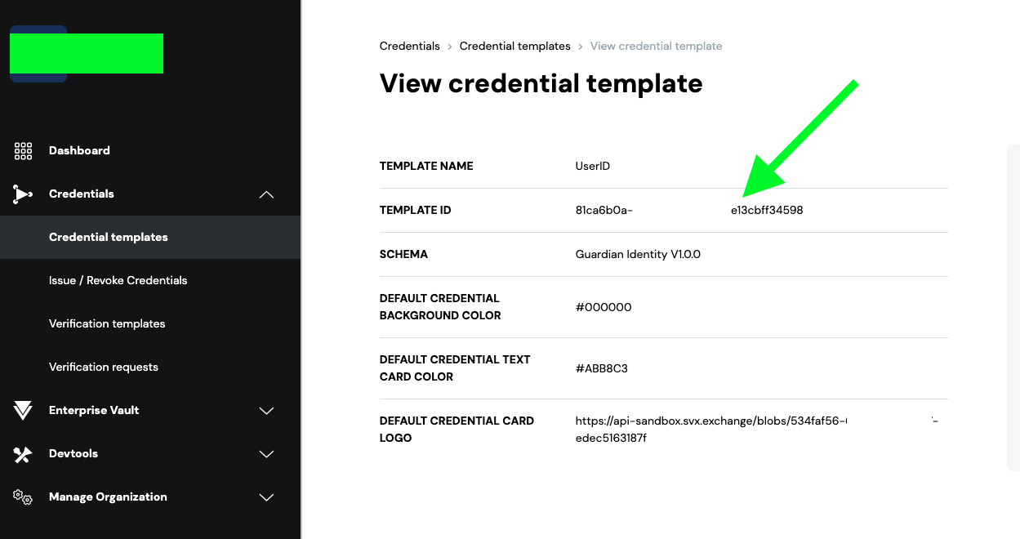Image resolution: width=1020 pixels, height=539 pixels.
Task: Click background color value #000000
Action: pyautogui.click(x=604, y=308)
